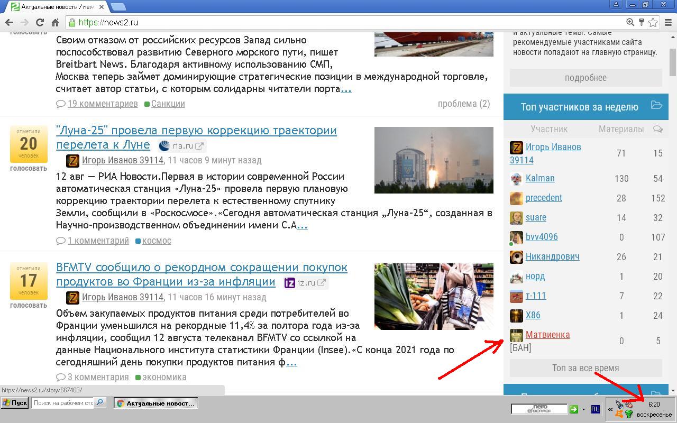The width and height of the screenshot is (677, 423).
Task: Open the Nero search dropdown arrow
Action: [583, 409]
